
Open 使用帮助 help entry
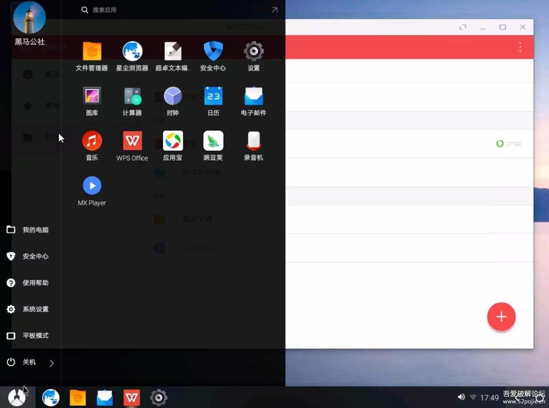point(28,282)
